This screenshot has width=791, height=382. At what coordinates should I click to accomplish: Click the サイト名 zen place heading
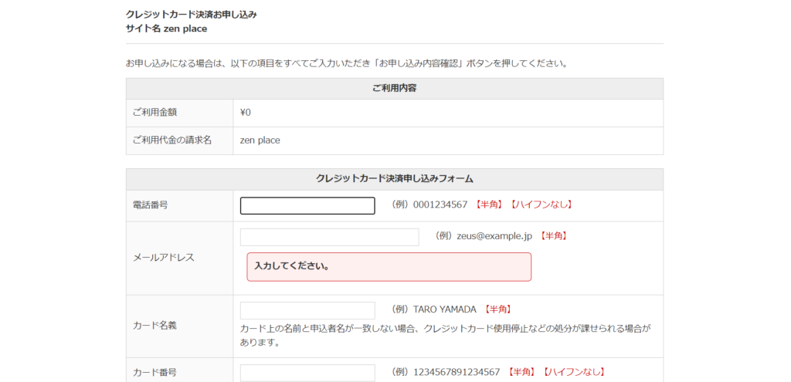(167, 29)
